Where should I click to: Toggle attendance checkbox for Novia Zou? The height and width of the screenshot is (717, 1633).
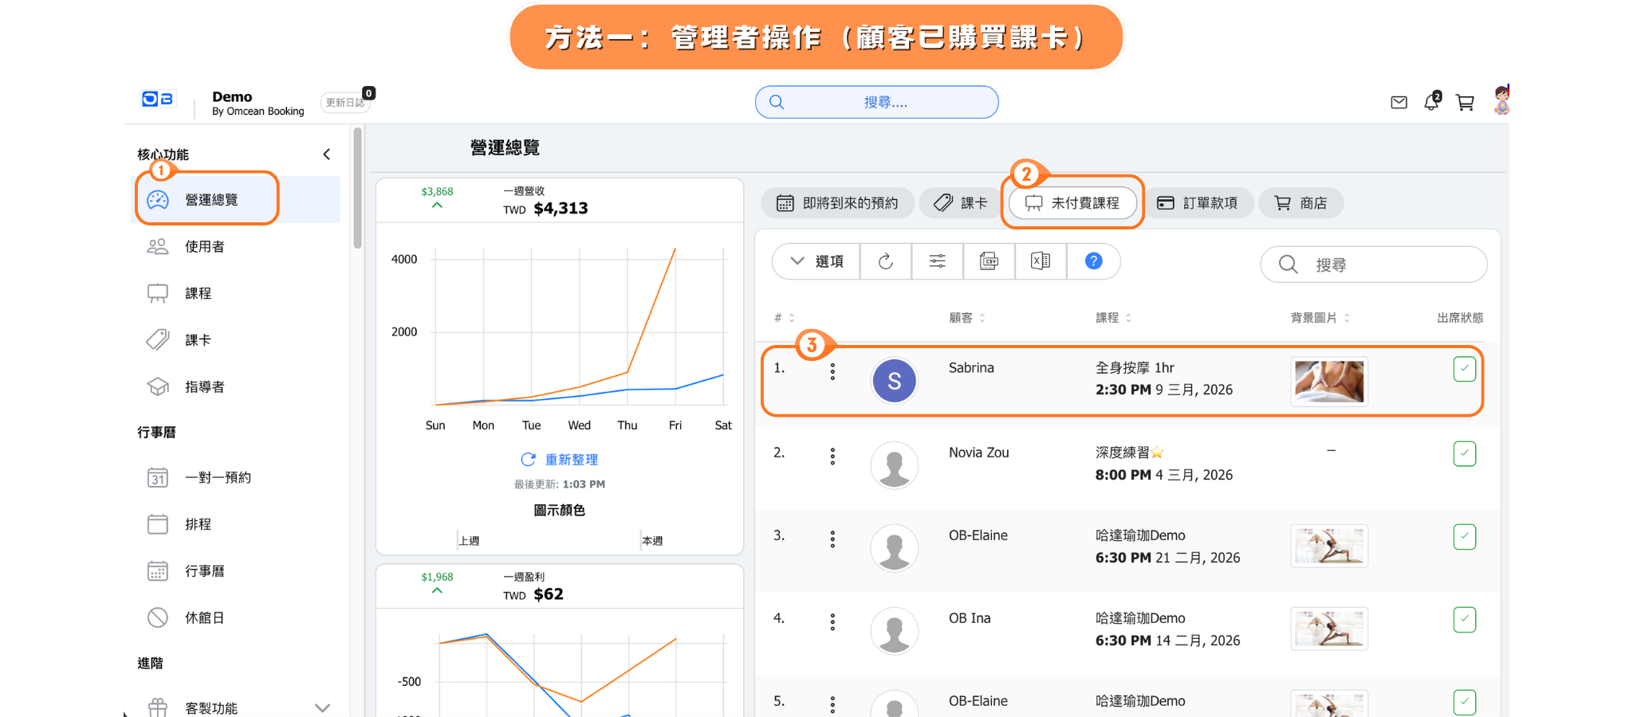pyautogui.click(x=1464, y=453)
